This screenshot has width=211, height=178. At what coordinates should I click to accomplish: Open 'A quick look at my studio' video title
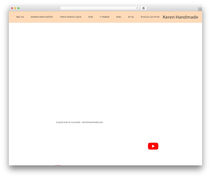79,122
